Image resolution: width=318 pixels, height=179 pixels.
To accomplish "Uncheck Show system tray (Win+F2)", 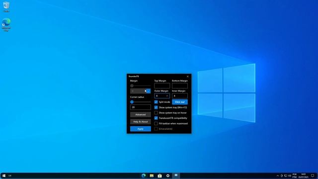I will 156,107.
